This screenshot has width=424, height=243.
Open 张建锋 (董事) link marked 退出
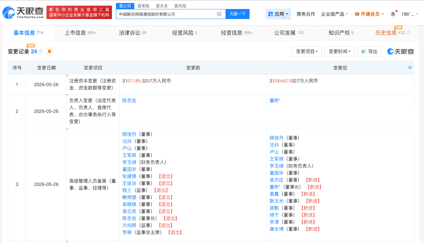coord(129,176)
